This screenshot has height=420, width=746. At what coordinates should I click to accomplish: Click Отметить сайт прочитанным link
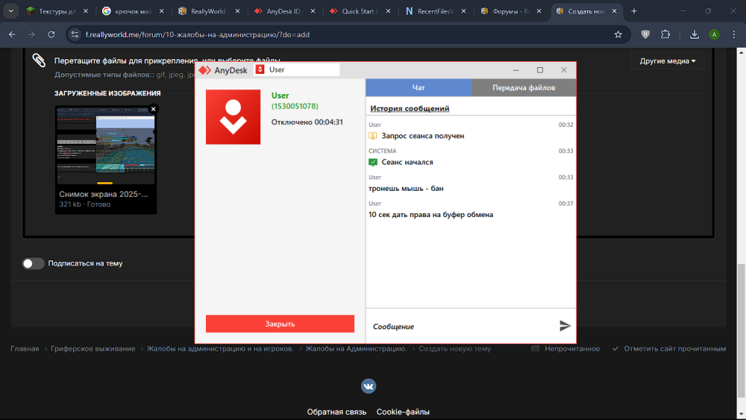pyautogui.click(x=674, y=348)
